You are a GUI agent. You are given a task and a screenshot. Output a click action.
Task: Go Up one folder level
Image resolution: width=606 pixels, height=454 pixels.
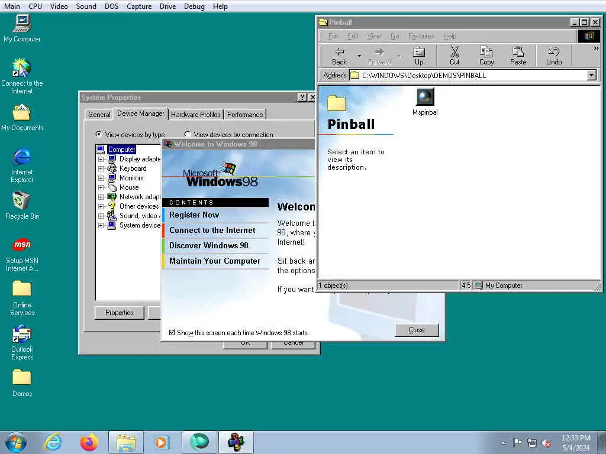pyautogui.click(x=419, y=56)
